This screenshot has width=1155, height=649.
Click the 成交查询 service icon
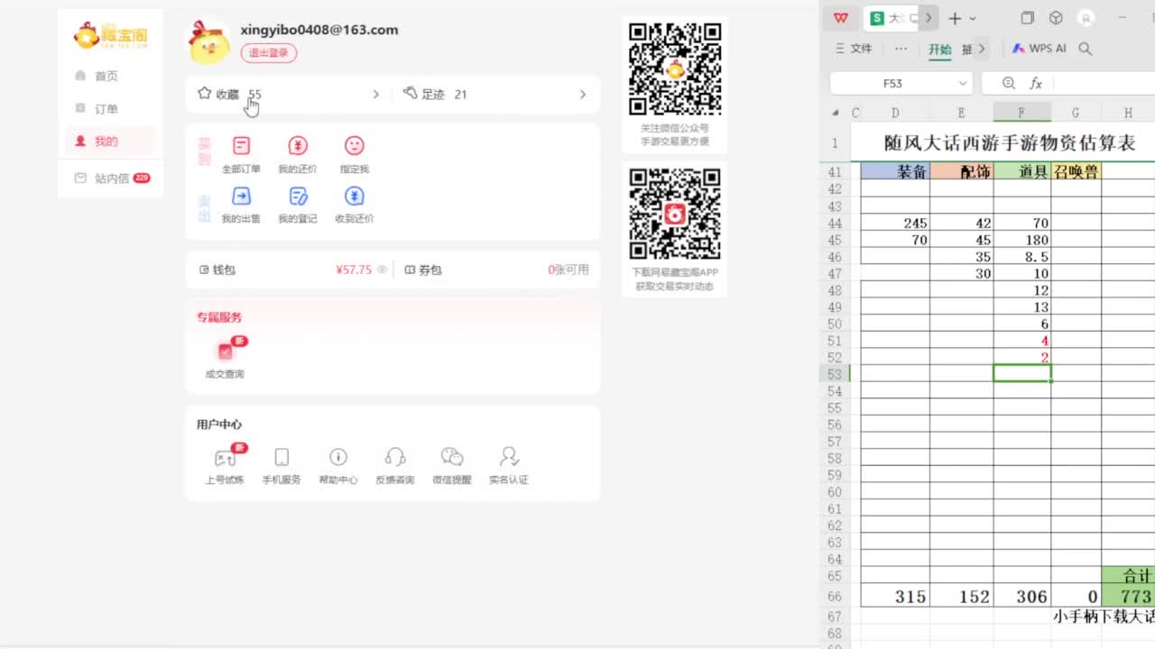click(225, 352)
